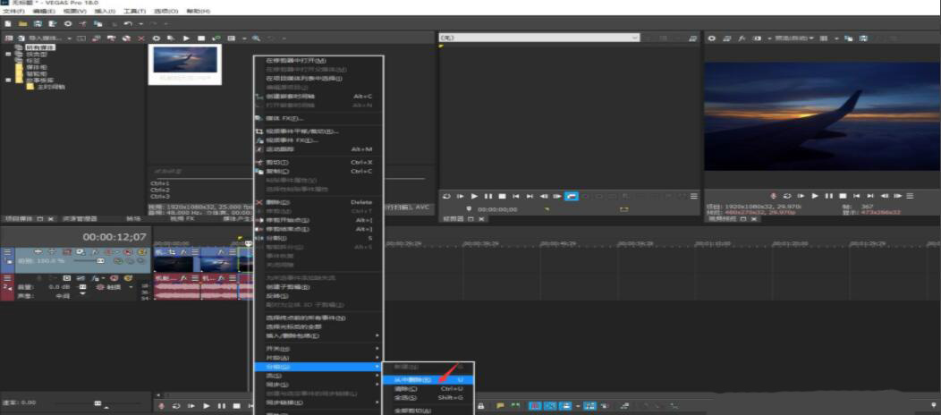Select the airplane wing media thumbnail
Screen dimensions: 941x415
[185, 61]
